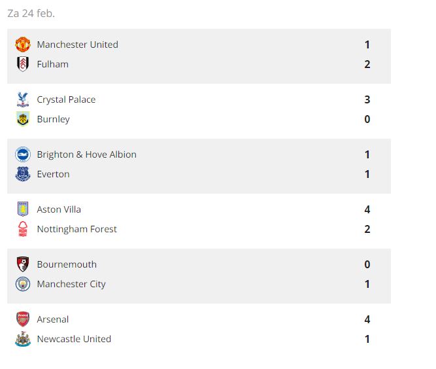The width and height of the screenshot is (436, 369).
Task: Click the Burnley club crest
Action: 23,119
